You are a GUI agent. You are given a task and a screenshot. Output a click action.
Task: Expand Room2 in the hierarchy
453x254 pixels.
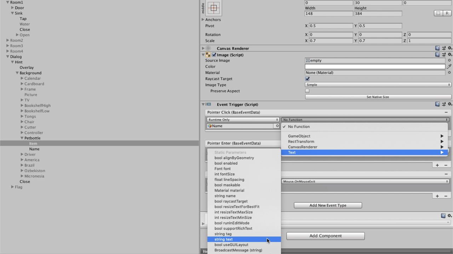pos(8,40)
